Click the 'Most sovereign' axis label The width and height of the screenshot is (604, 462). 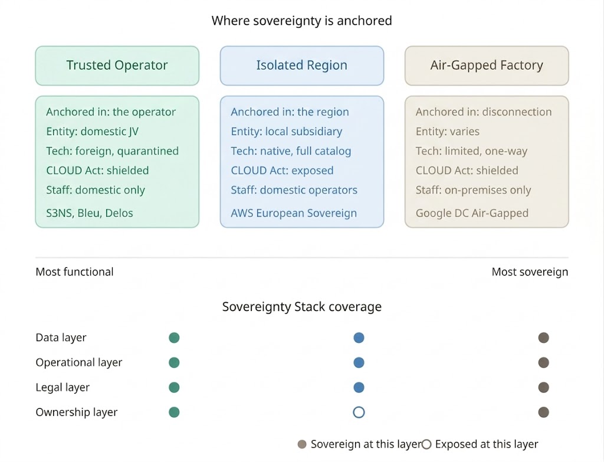pos(530,272)
